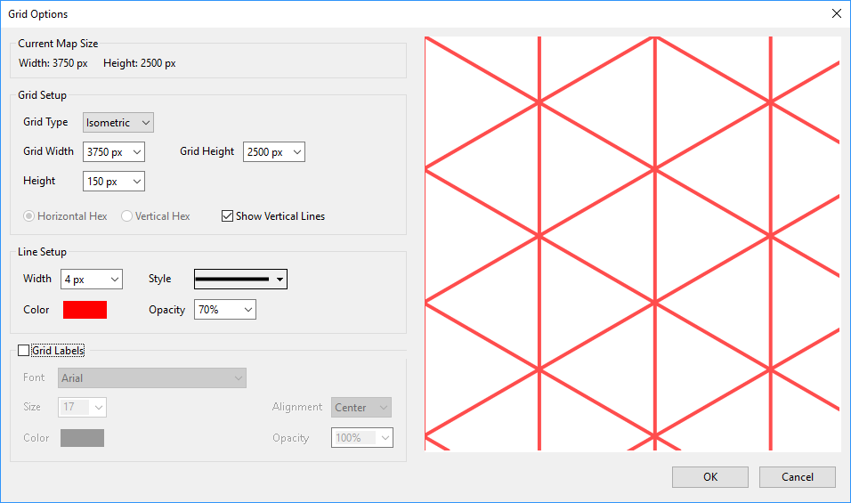851x503 pixels.
Task: Open the Grid Type dropdown
Action: coord(118,123)
